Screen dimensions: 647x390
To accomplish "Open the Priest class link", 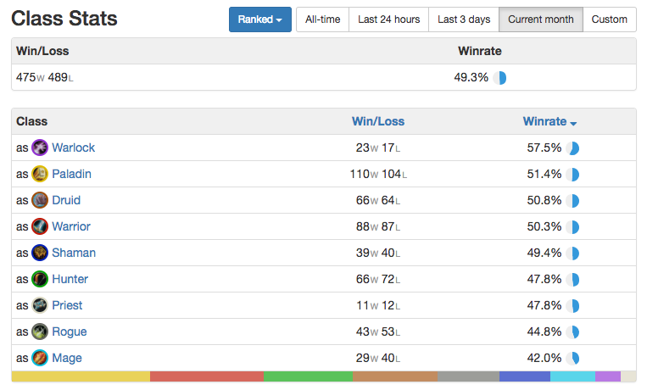I will coord(67,305).
